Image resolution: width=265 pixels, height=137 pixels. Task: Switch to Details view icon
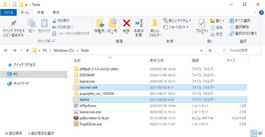pos(254,133)
